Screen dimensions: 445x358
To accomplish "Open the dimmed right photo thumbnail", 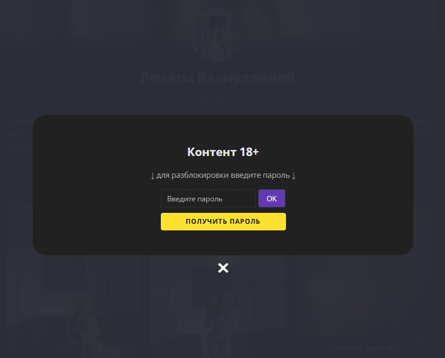I will [x=362, y=307].
